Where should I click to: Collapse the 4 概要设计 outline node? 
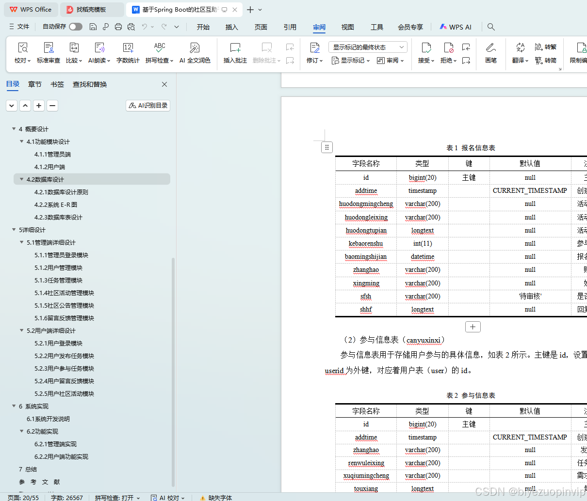pos(14,129)
